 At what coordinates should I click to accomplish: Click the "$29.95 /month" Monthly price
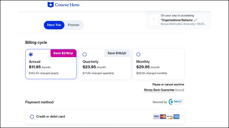click(x=148, y=67)
